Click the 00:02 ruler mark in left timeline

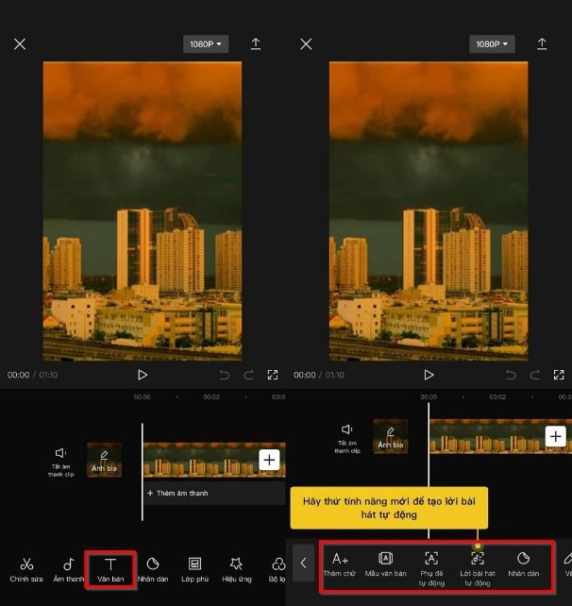(211, 396)
